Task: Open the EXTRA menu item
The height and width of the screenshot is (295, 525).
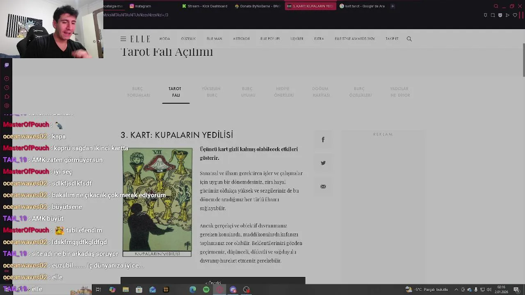Action: click(x=319, y=39)
